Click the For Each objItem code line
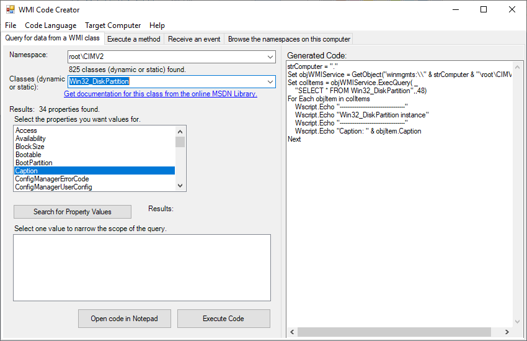The image size is (527, 341). 329,99
